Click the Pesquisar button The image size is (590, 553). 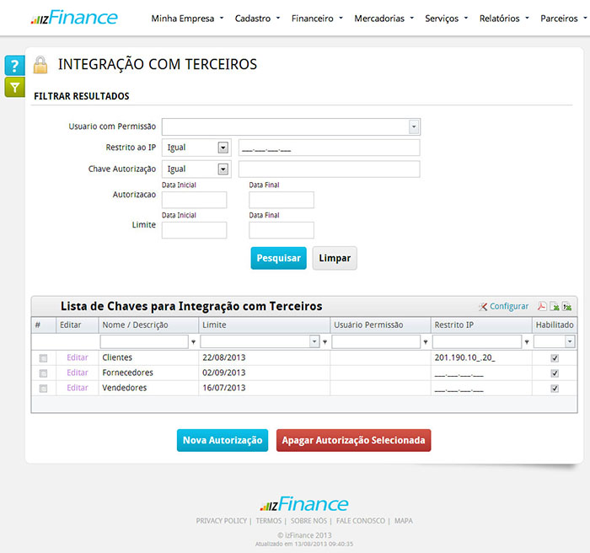point(278,258)
